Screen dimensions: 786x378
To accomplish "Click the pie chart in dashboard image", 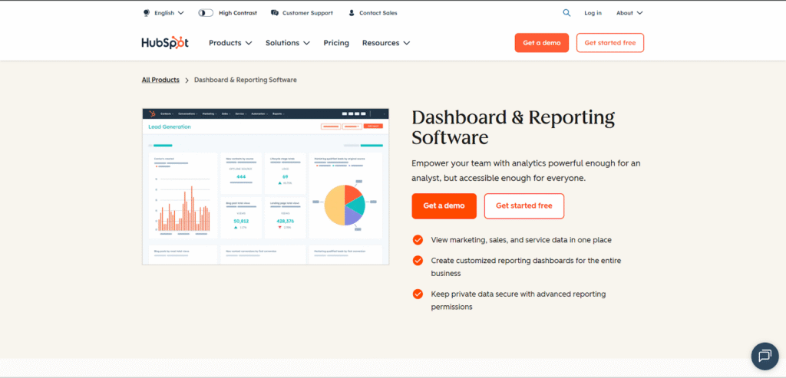I will point(345,205).
